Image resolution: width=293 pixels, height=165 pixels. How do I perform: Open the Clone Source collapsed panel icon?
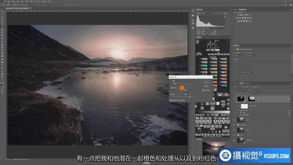pos(193,28)
